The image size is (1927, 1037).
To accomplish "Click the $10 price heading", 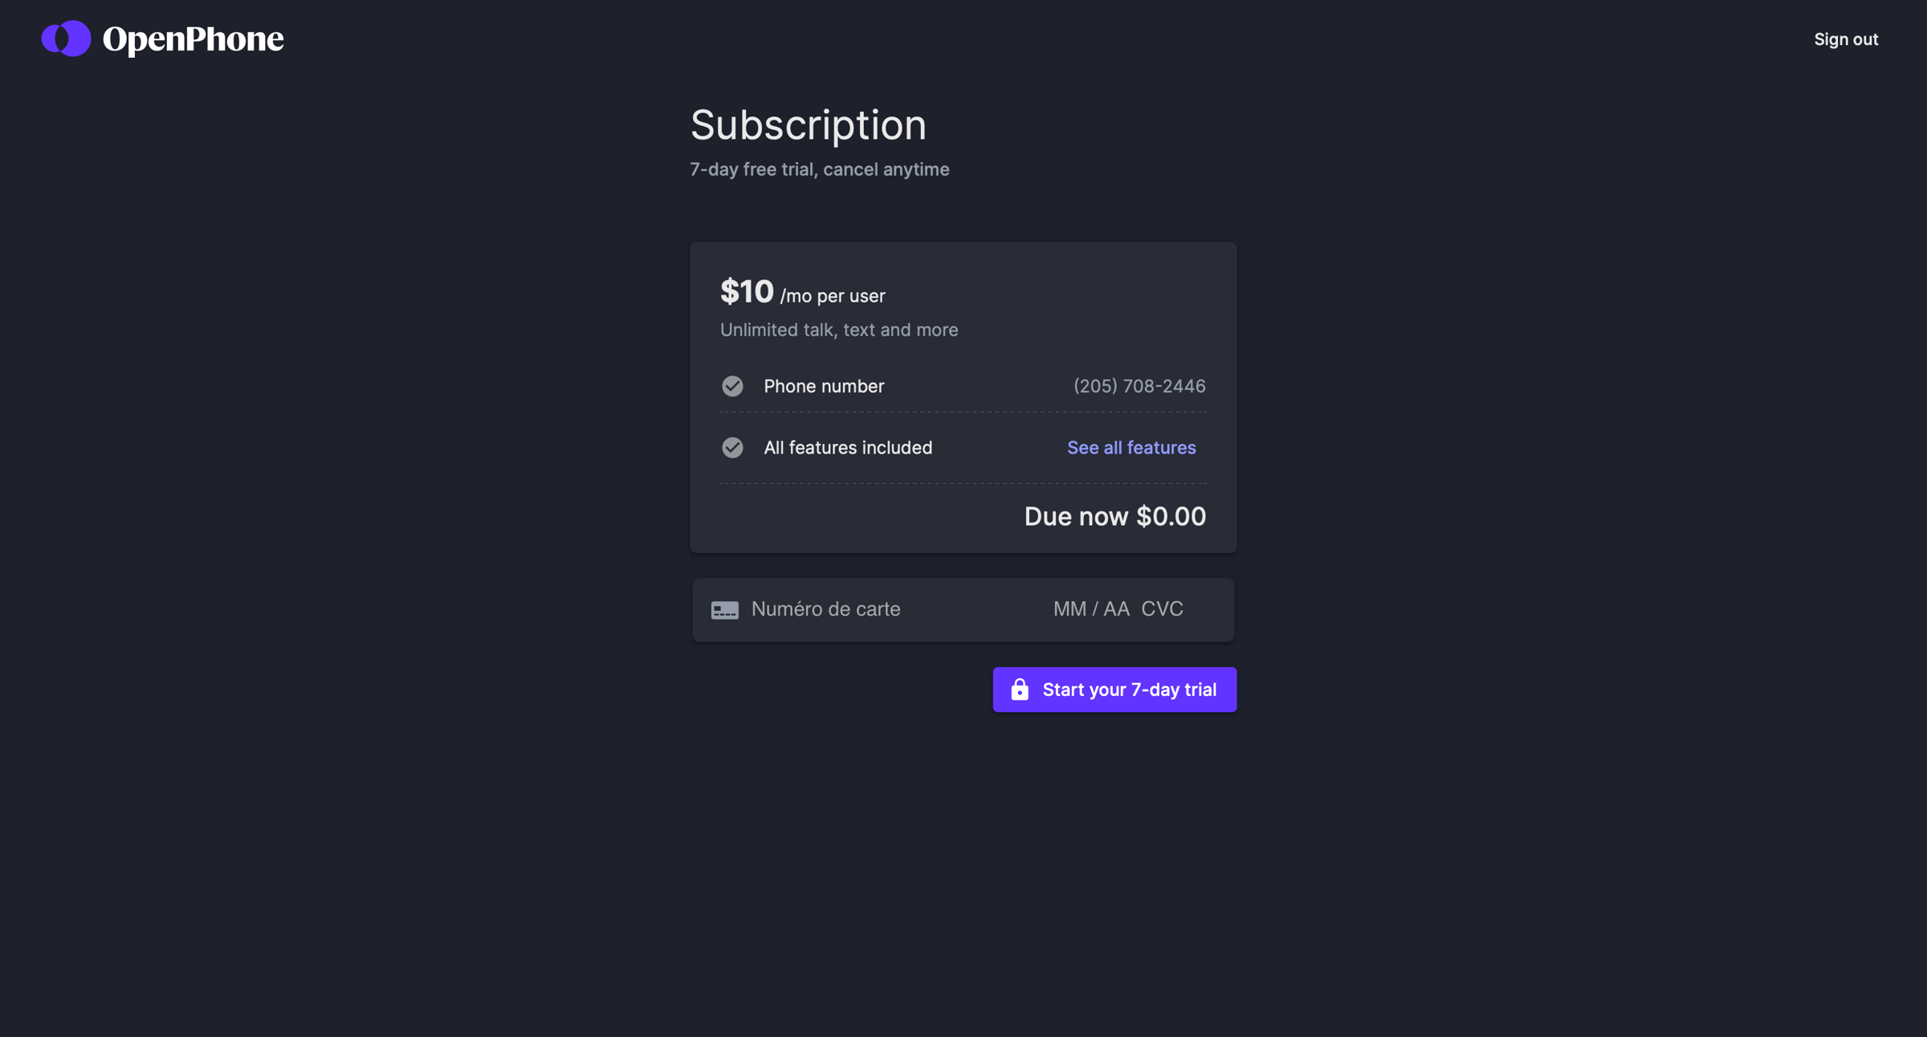I will 747,291.
